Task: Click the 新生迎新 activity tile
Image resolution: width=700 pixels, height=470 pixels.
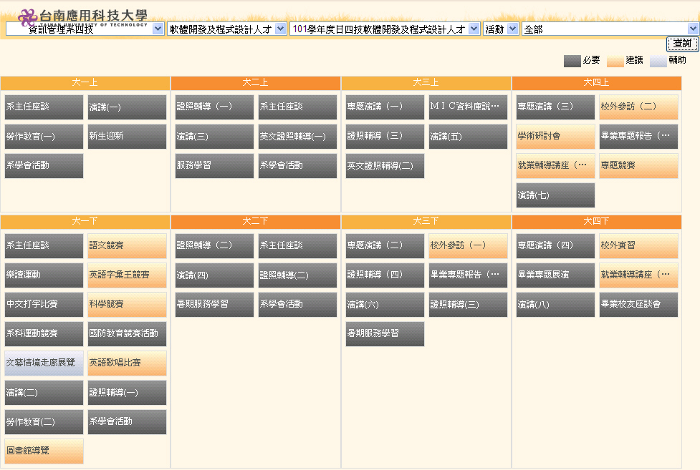Action: [x=127, y=137]
